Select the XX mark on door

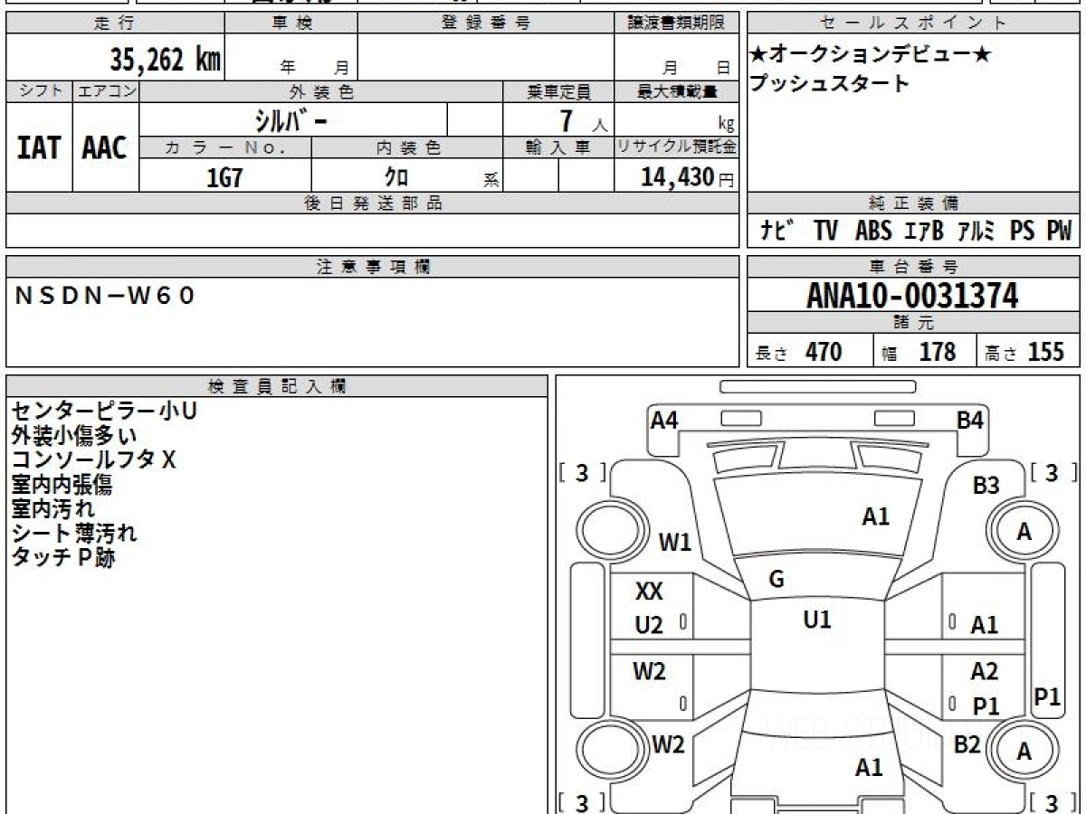[649, 592]
